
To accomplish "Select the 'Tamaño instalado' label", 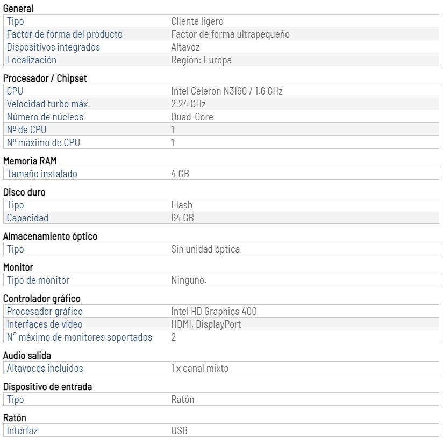I will [x=42, y=174].
